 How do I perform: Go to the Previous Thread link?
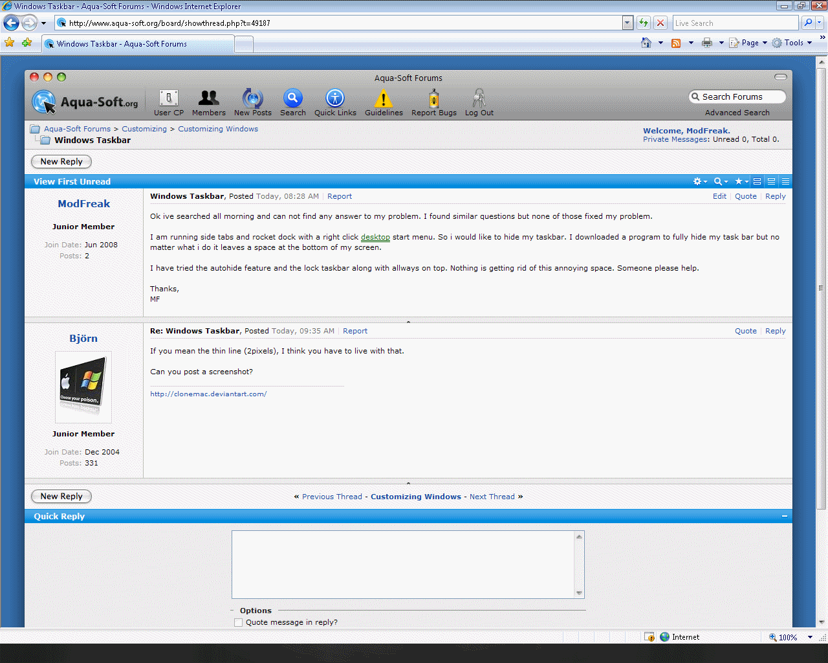click(x=332, y=497)
